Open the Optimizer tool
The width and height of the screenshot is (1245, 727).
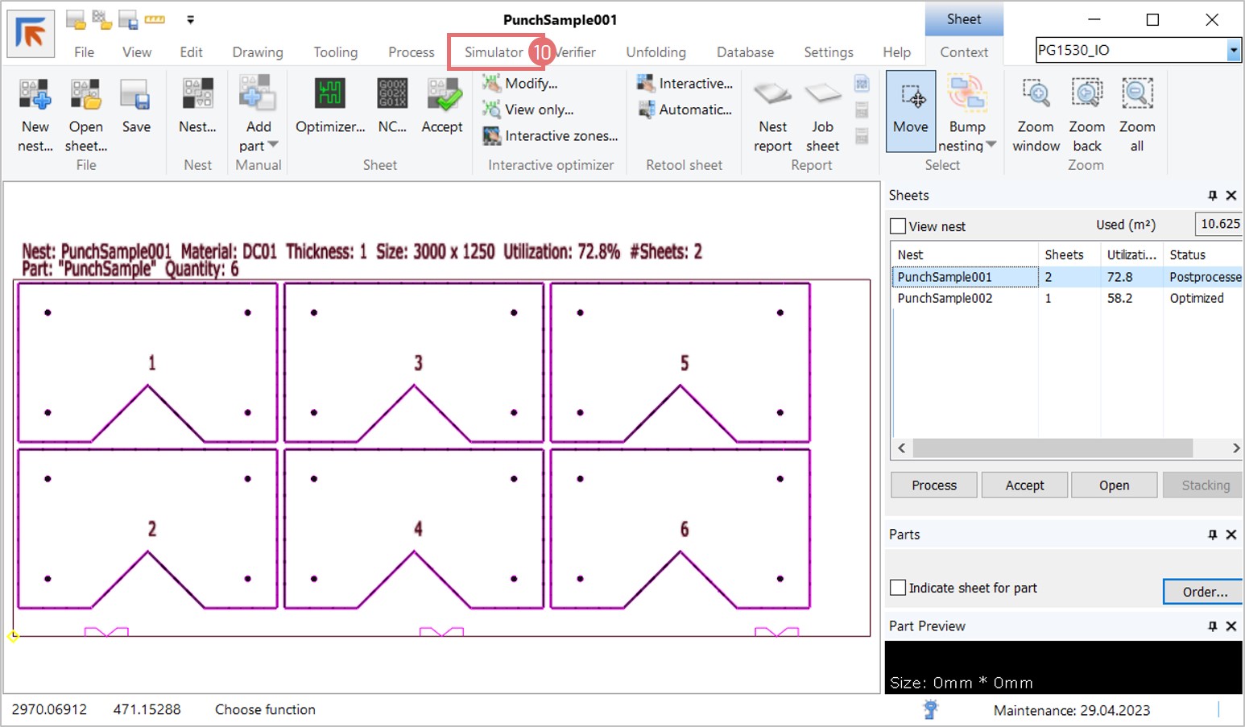point(330,96)
